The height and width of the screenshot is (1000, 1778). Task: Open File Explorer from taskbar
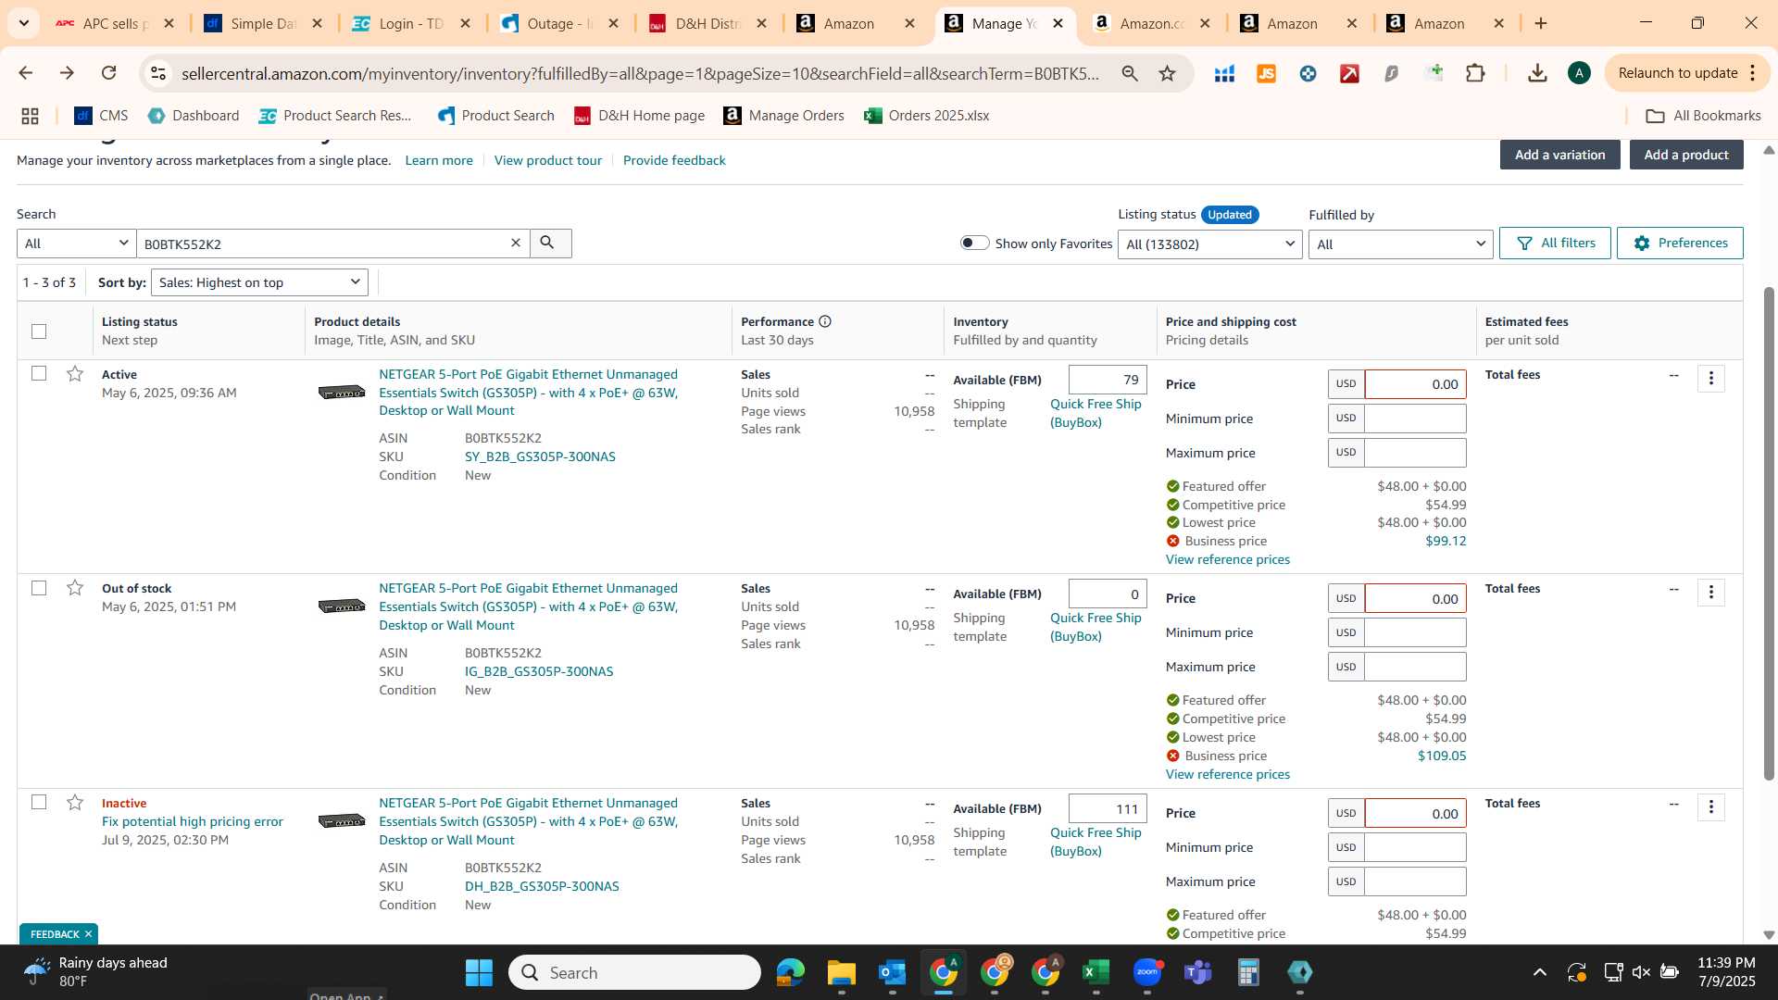842,972
